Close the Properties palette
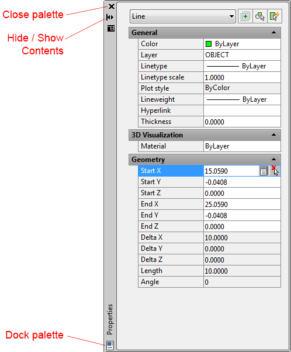291x352 pixels. click(111, 6)
